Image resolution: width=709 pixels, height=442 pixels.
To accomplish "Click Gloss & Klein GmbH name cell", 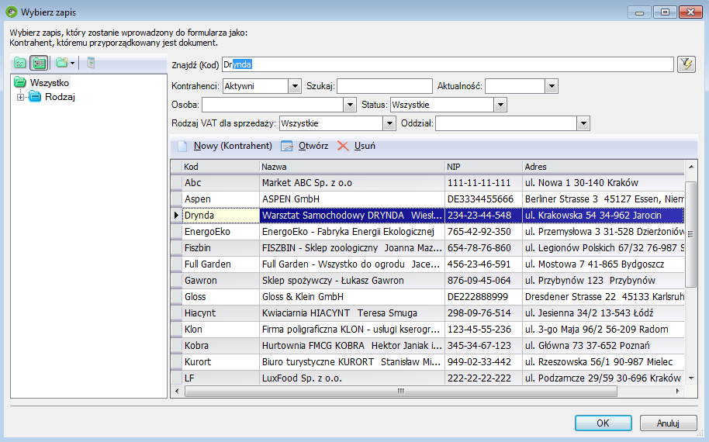I will click(x=352, y=296).
